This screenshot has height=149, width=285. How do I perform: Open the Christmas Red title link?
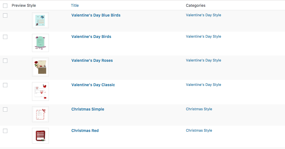[x=85, y=131]
